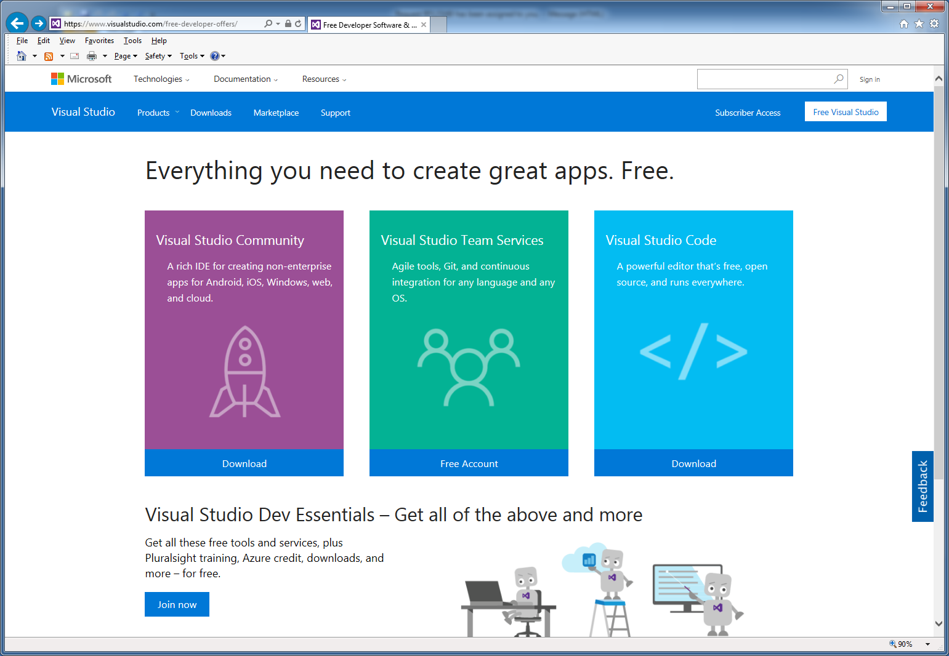
Task: Open the Help menu
Action: (159, 41)
